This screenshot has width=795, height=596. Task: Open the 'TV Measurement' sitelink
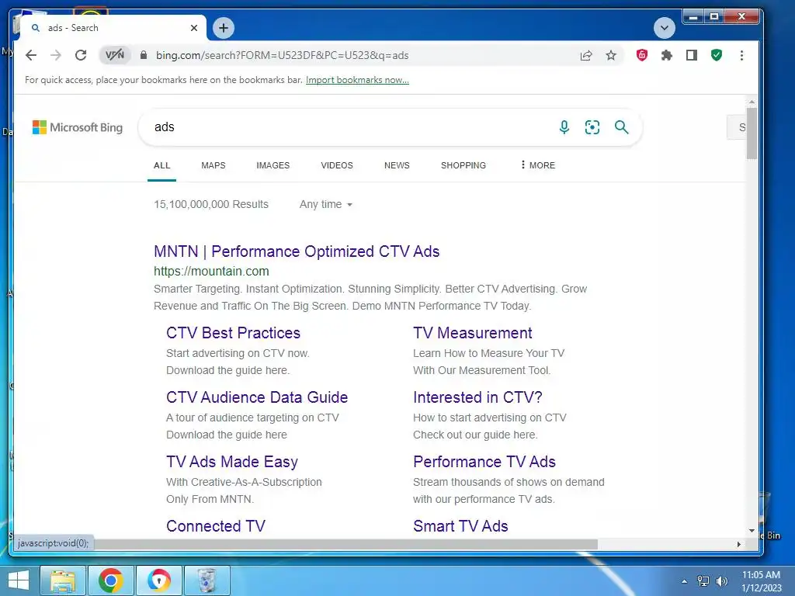coord(473,333)
